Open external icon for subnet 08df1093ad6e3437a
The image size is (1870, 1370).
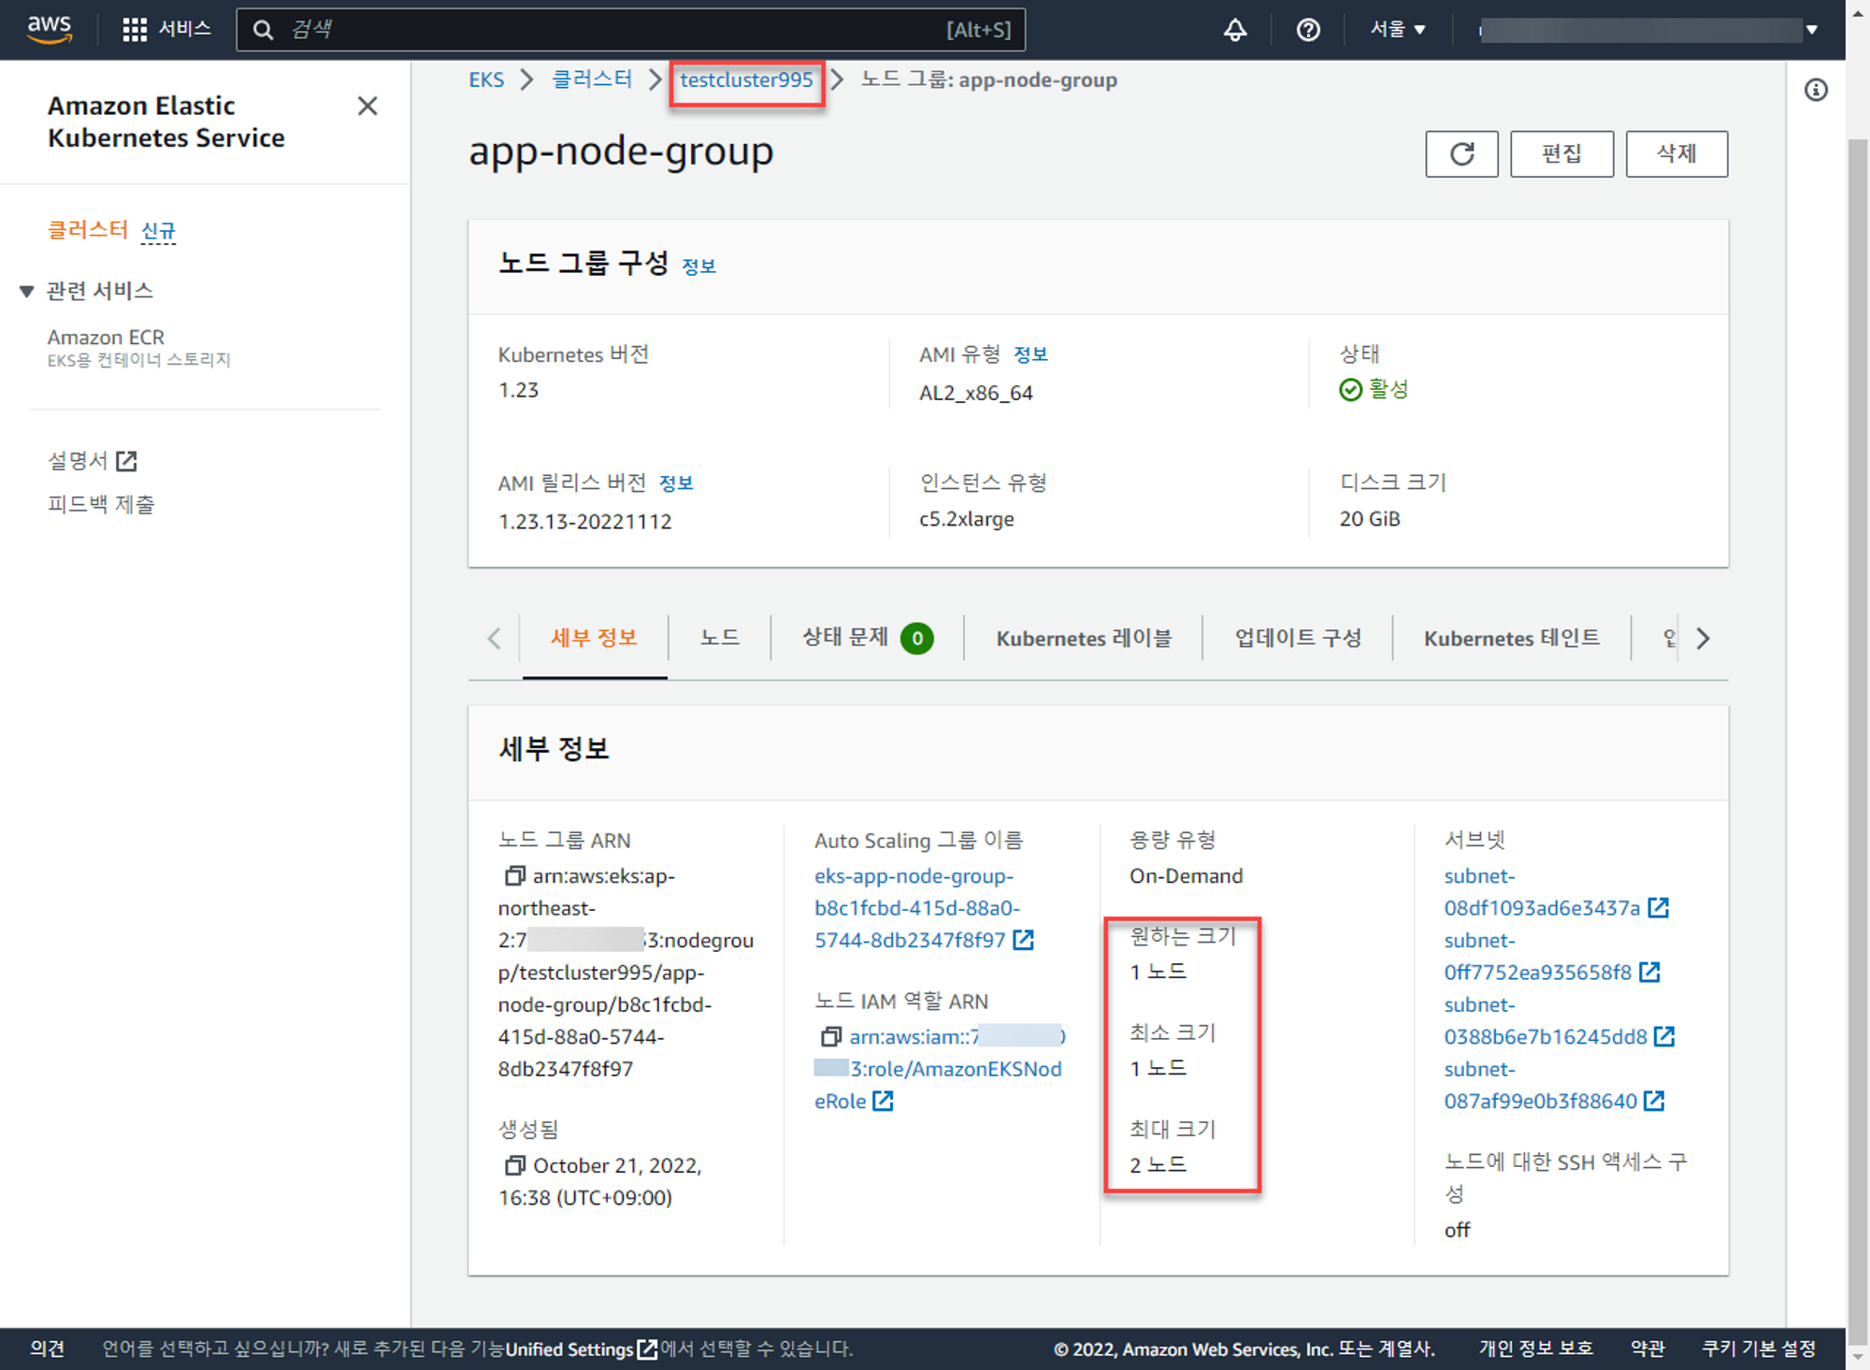(1658, 907)
